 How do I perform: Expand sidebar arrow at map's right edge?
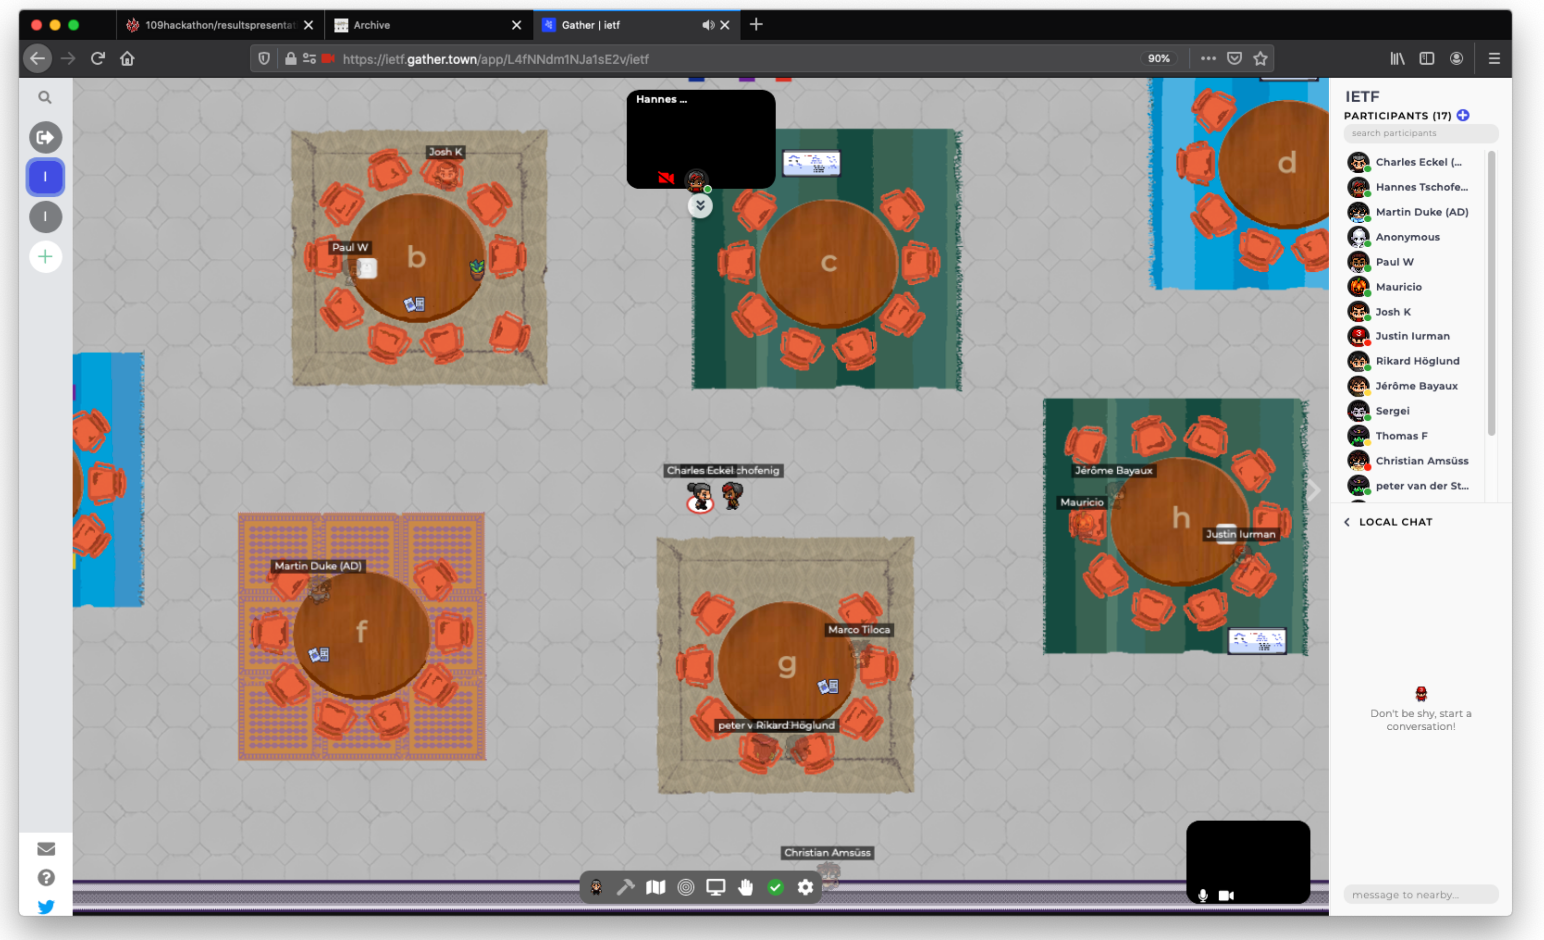coord(1314,490)
